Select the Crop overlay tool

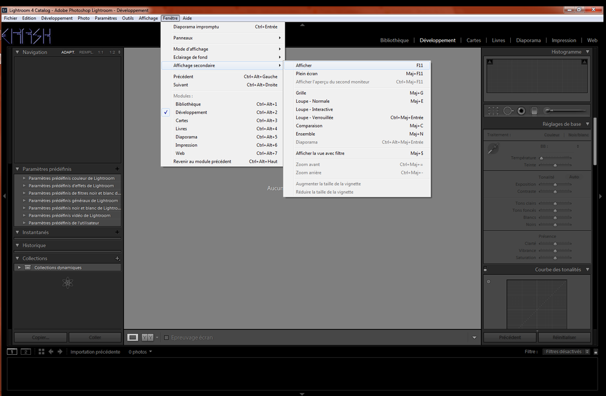click(493, 111)
